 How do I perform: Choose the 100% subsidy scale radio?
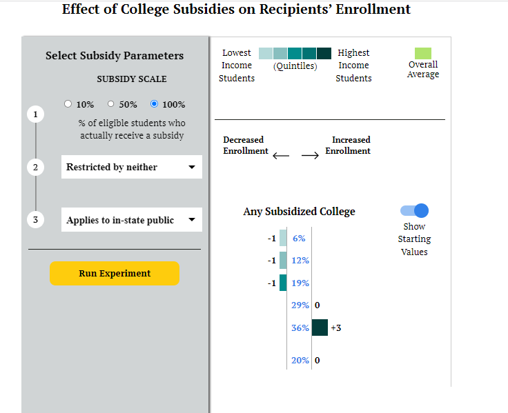[x=155, y=104]
